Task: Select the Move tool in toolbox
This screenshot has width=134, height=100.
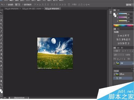Action: click(1, 13)
